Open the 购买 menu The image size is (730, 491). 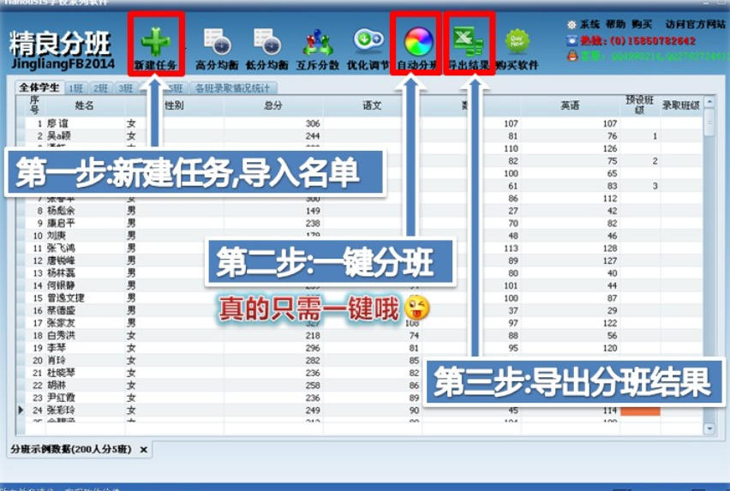(x=642, y=24)
